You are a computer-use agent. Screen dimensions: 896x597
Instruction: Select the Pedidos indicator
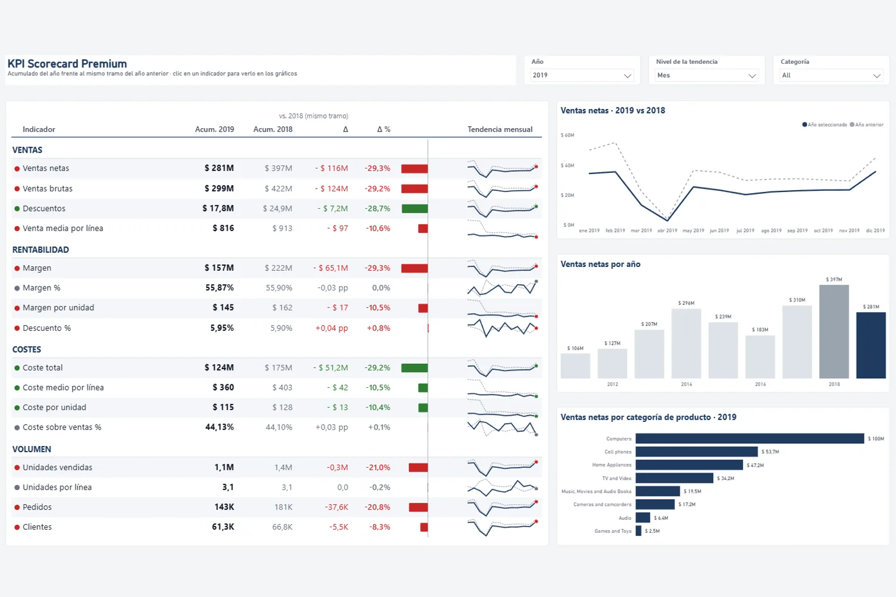click(x=277, y=507)
